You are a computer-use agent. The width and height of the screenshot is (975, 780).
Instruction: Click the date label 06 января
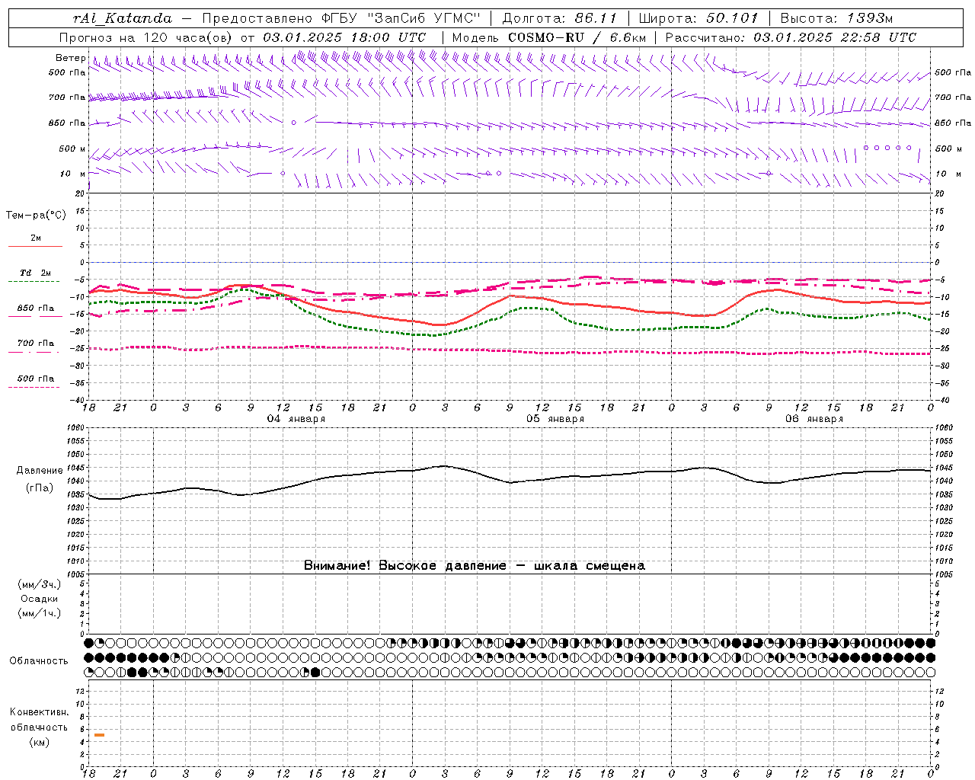(814, 419)
